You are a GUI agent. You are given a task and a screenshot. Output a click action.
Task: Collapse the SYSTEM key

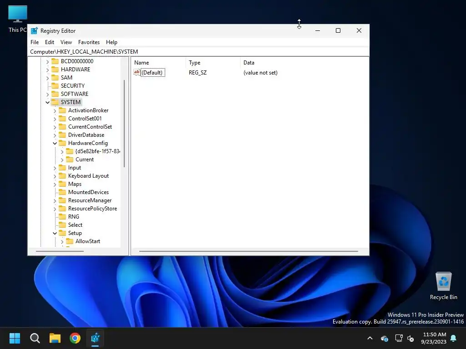tap(47, 102)
